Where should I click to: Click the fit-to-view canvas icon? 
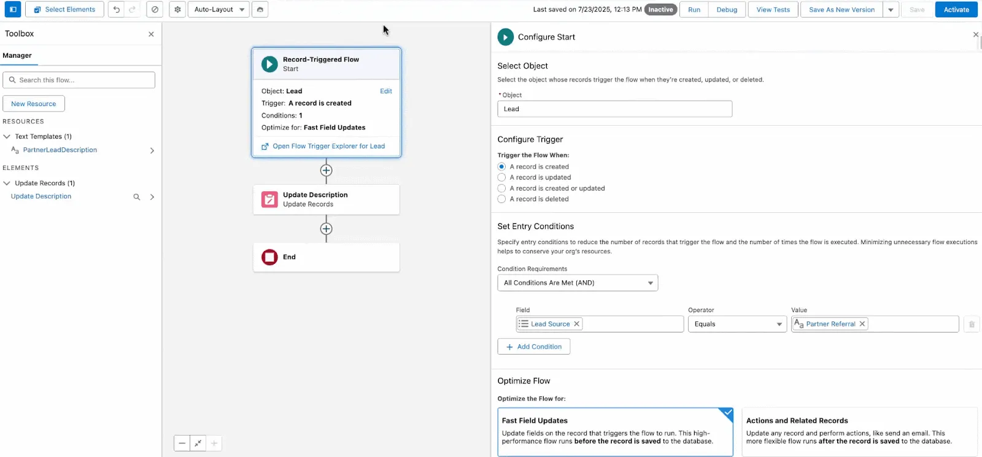(x=198, y=443)
